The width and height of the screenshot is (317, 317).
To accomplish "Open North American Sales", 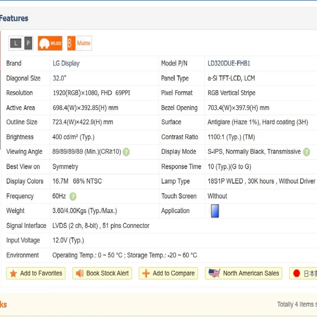I will 243,273.
